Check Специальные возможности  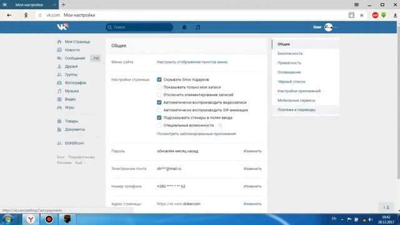(159, 125)
